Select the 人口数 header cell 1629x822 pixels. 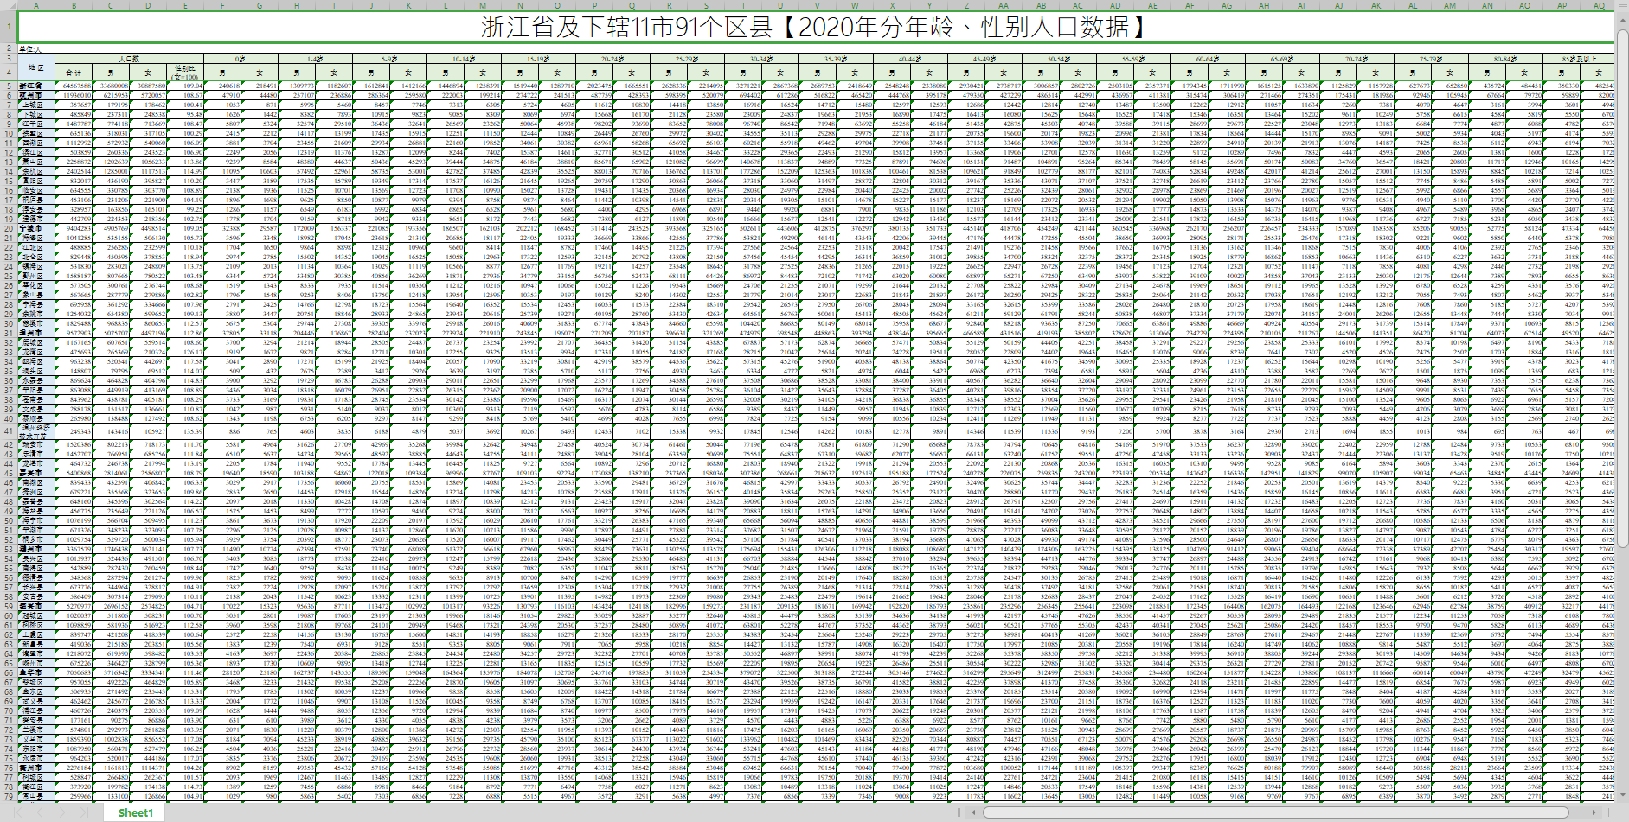[129, 59]
